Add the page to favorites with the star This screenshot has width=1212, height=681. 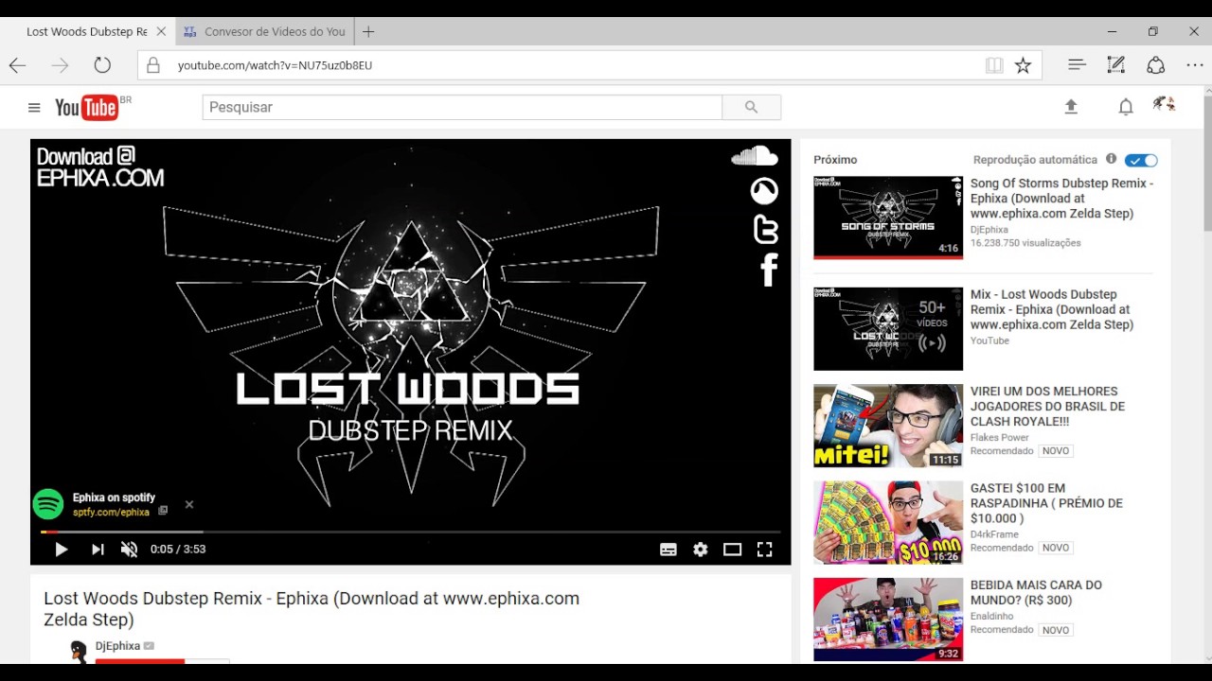(1024, 65)
